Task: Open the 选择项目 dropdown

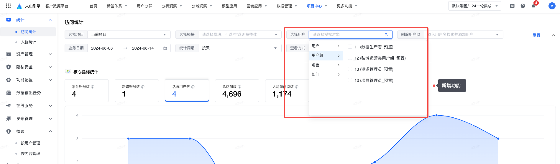Action: (x=129, y=35)
